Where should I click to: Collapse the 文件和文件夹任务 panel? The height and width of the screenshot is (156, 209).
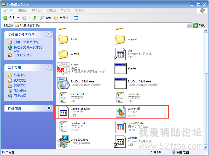[49, 34]
